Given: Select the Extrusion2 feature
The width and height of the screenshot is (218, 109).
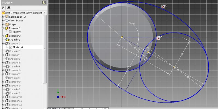Looking at the screenshot, I should tap(15, 36).
